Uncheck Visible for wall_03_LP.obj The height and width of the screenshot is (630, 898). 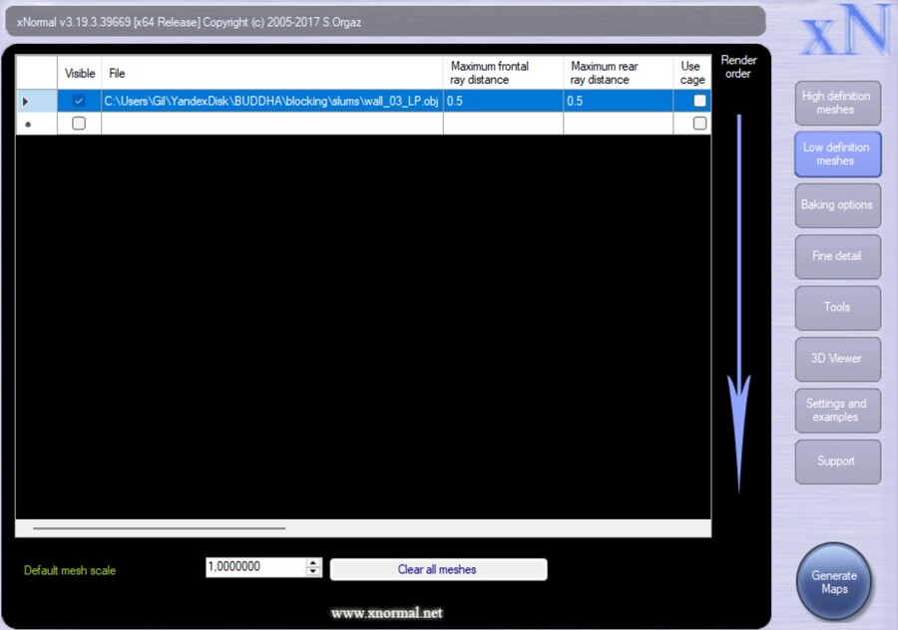point(79,101)
